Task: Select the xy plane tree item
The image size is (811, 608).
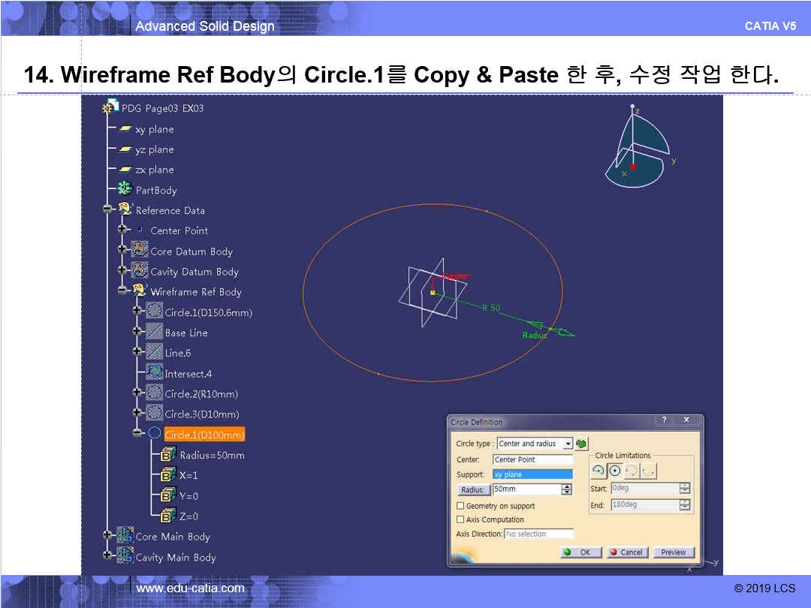Action: [x=154, y=129]
